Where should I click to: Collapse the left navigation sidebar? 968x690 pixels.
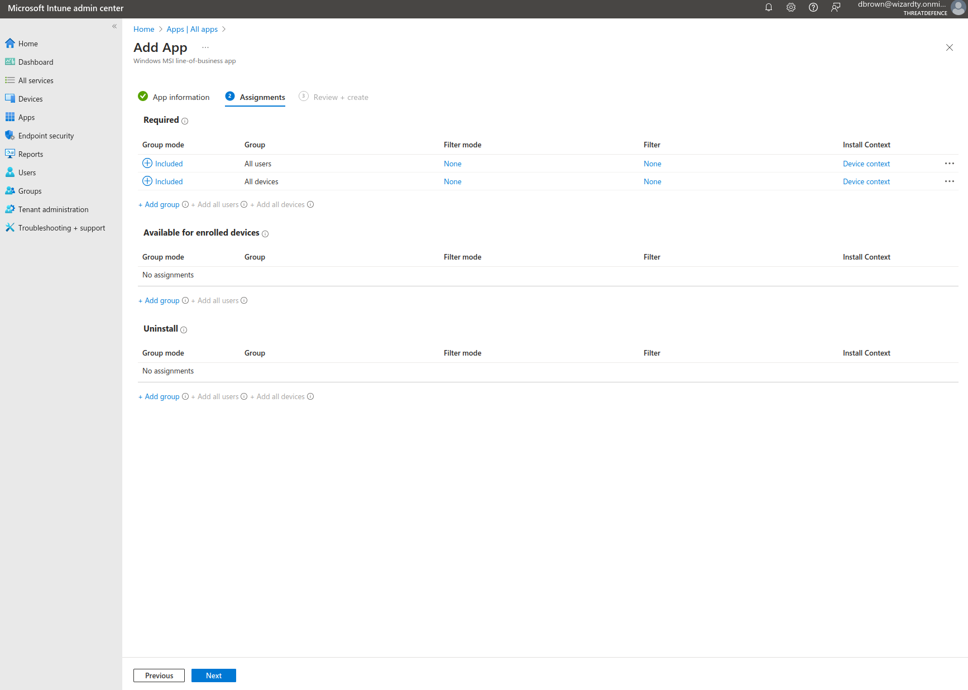(114, 26)
